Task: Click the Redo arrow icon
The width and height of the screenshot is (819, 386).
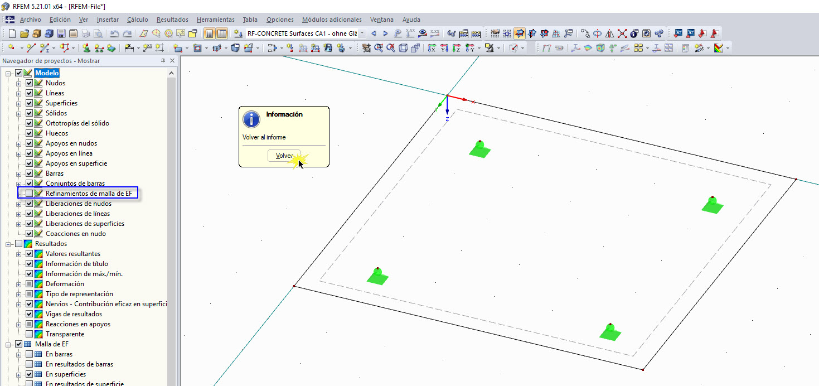Action: click(x=127, y=33)
